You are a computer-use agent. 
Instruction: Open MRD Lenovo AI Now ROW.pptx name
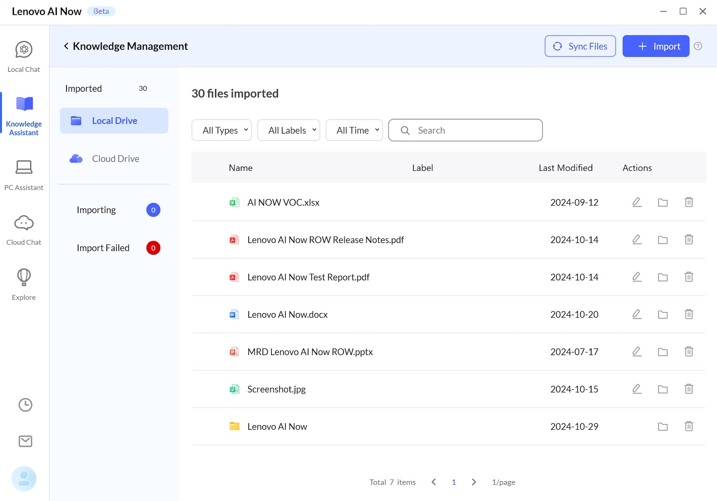310,351
